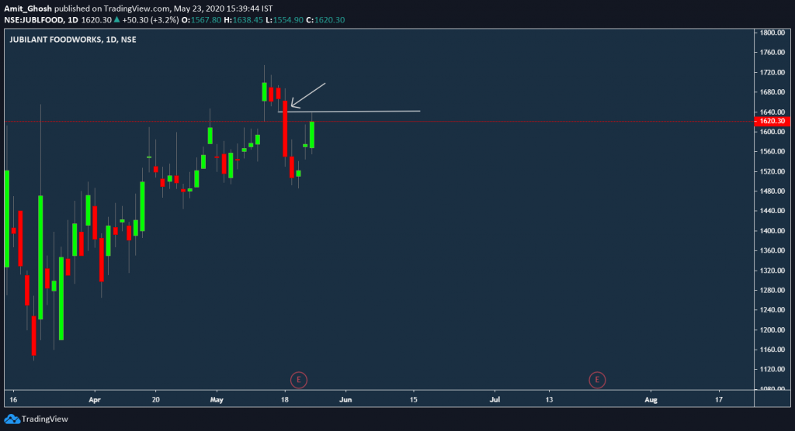
Task: Click the 1720.00 price axis label
Action: (772, 72)
